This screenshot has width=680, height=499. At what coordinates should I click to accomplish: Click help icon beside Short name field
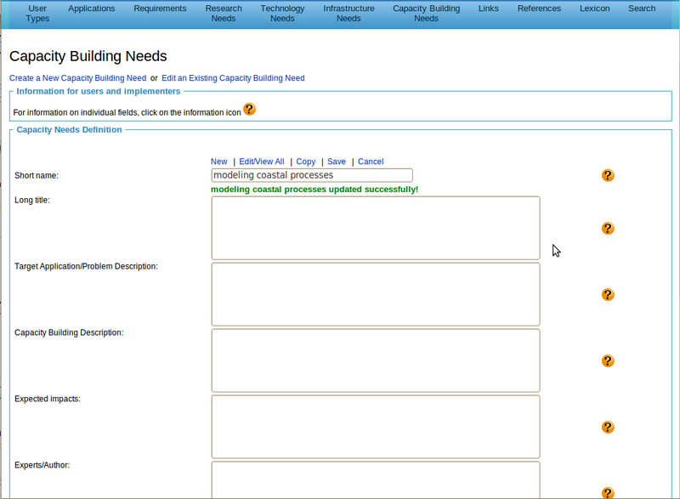pos(608,175)
